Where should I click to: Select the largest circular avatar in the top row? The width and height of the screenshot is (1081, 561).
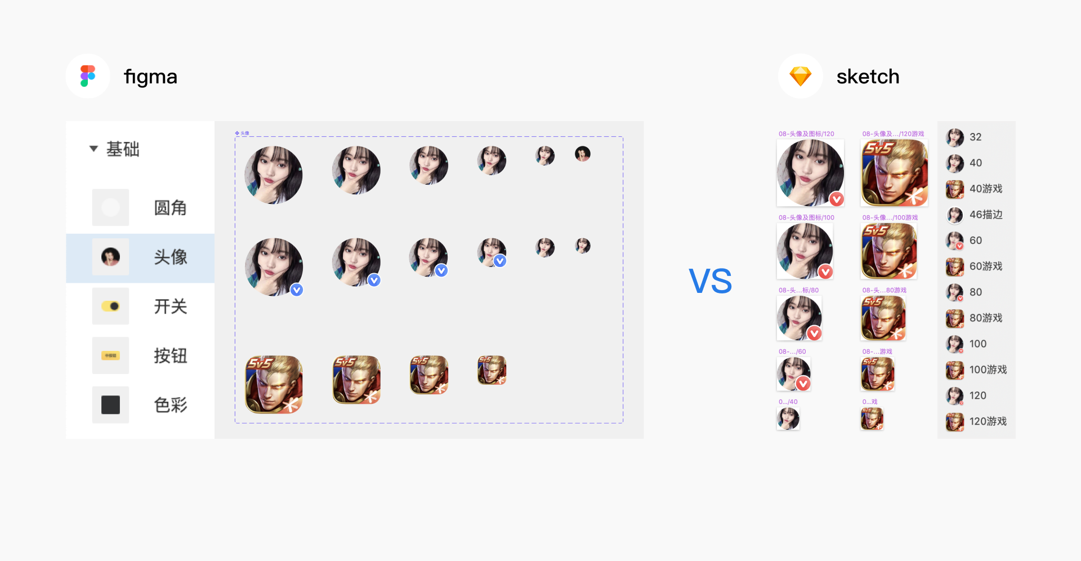274,175
